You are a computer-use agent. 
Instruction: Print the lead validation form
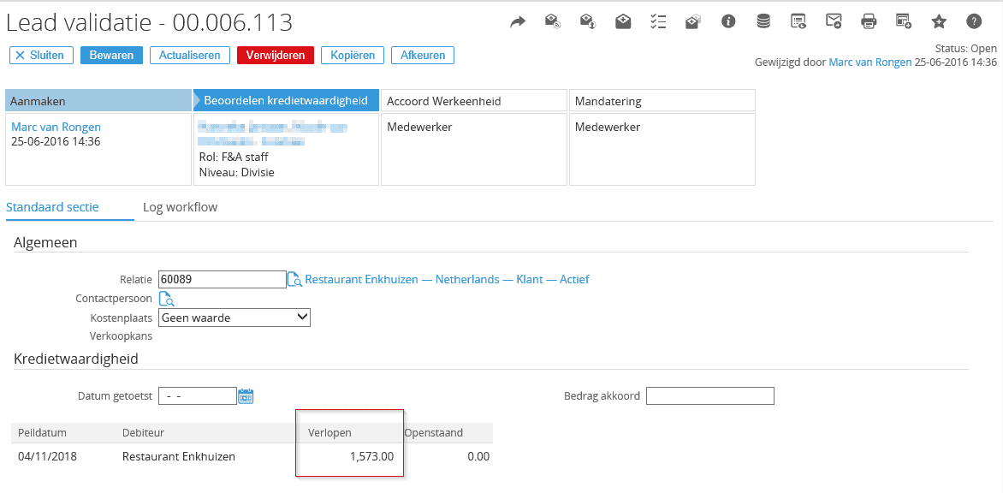[869, 22]
